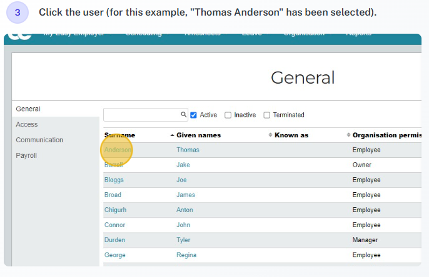Sort by Given names column
Viewport: 429px width, 277px height.
click(199, 135)
